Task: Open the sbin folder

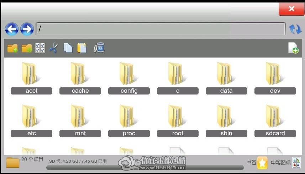Action: coord(226,121)
